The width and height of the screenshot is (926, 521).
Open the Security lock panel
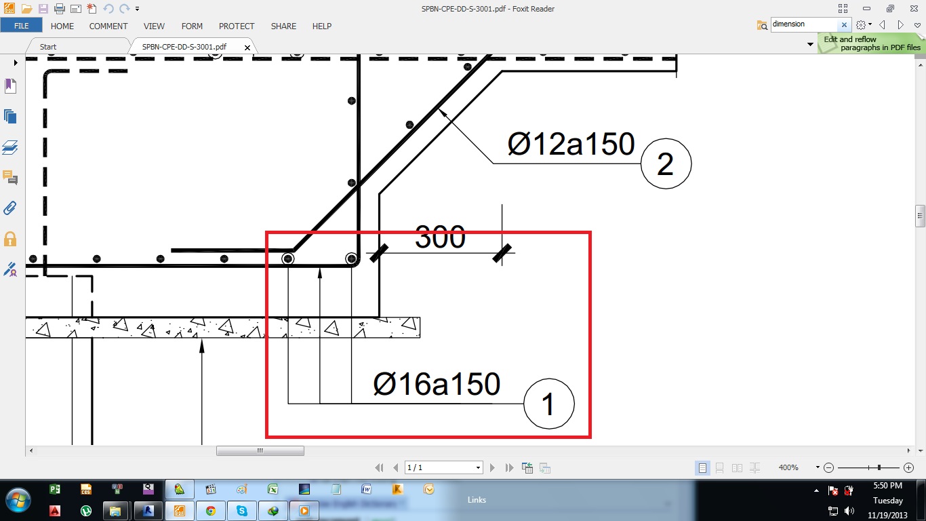pos(10,239)
